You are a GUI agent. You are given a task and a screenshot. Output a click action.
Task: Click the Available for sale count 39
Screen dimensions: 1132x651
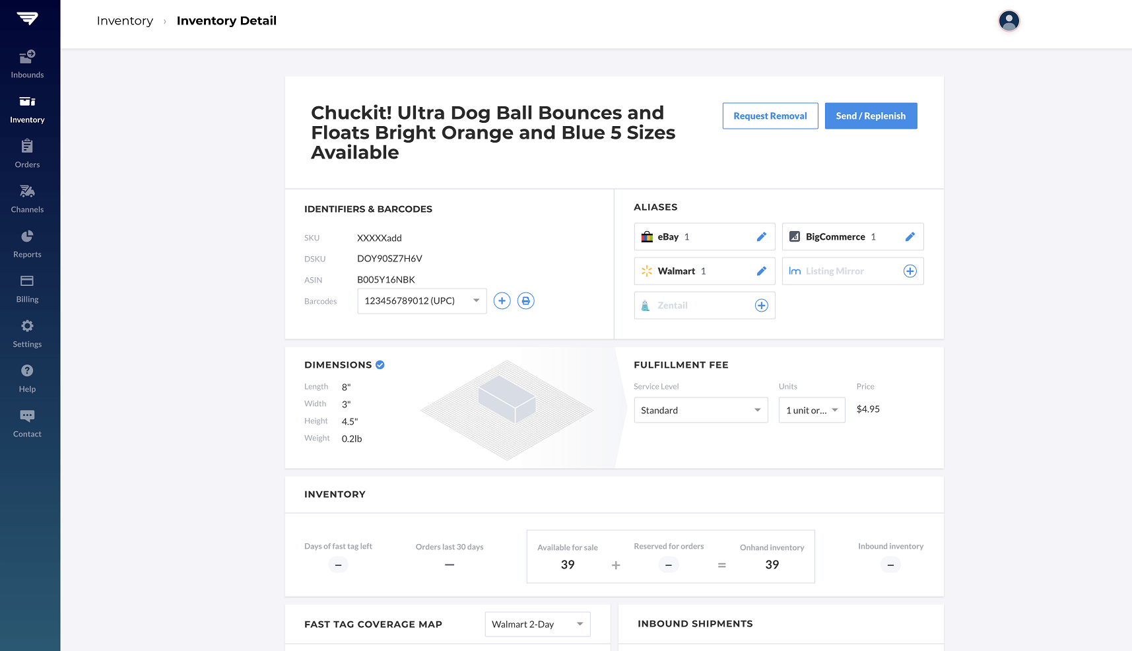pos(568,565)
